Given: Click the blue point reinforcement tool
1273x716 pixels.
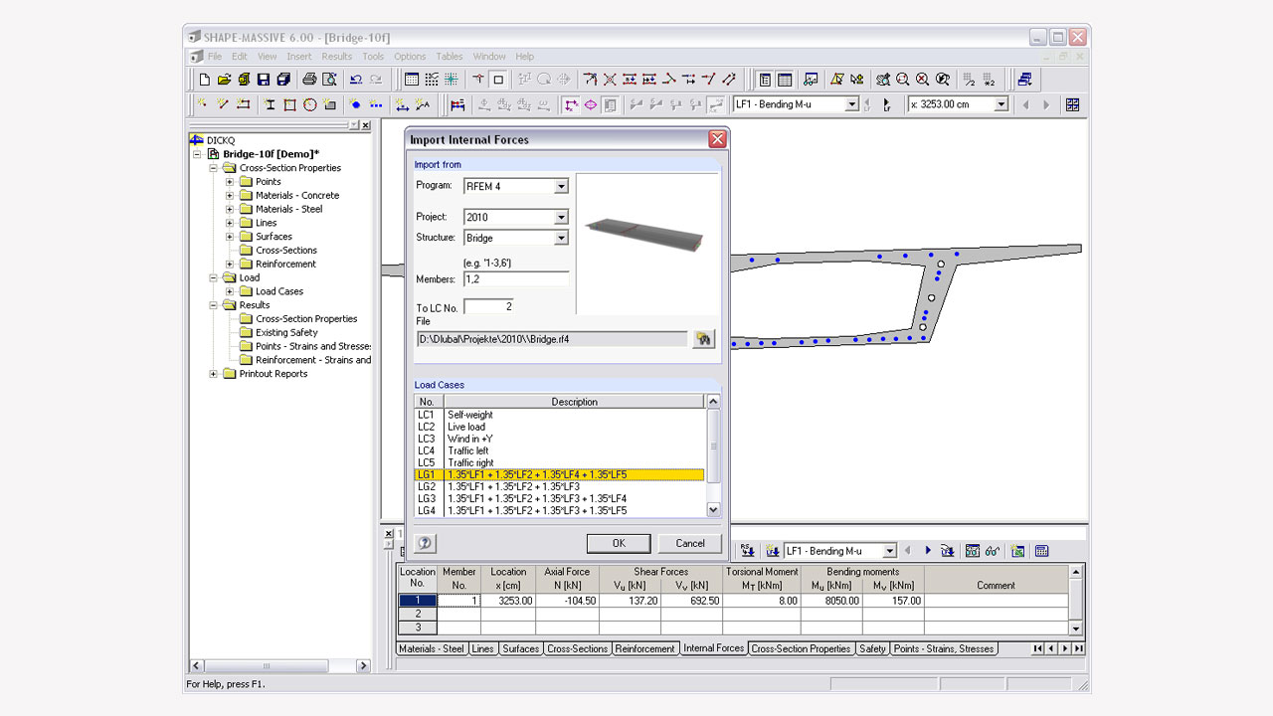Looking at the screenshot, I should click(355, 104).
